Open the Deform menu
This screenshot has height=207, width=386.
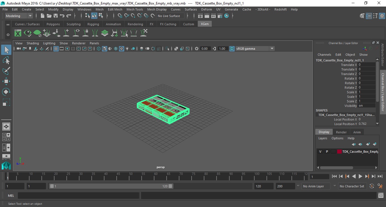206,9
